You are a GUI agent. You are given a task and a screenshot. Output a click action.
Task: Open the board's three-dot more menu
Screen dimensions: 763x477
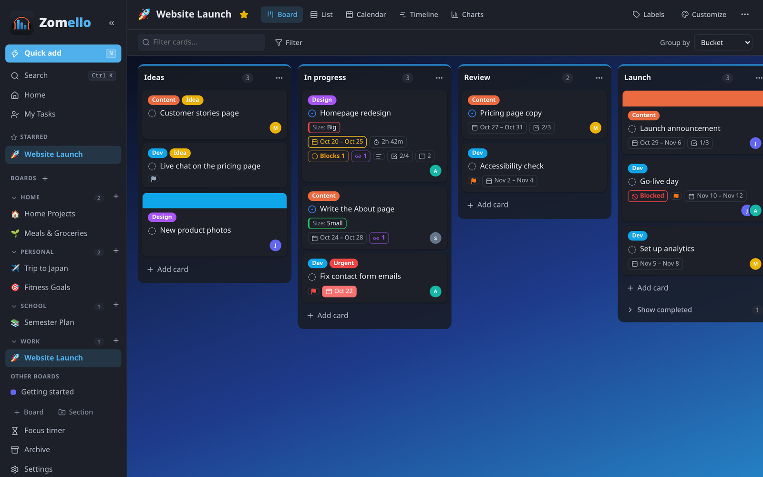745,14
